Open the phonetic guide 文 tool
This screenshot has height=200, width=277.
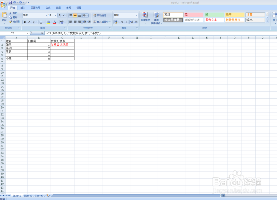point(62,22)
